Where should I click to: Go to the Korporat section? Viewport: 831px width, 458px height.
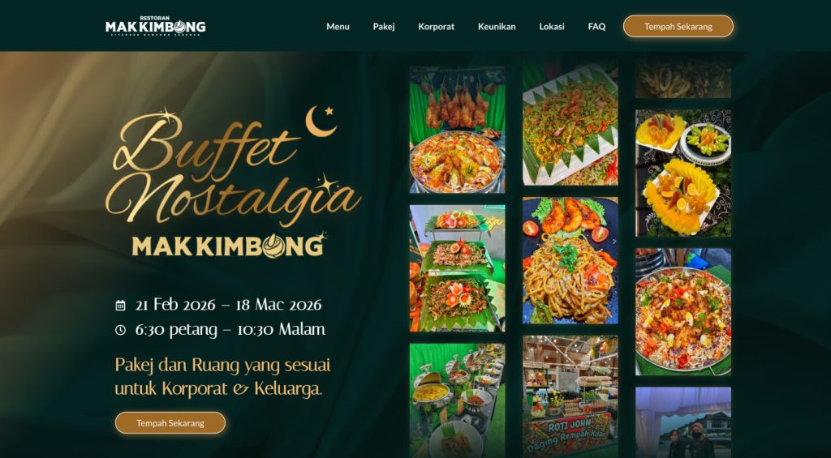click(x=436, y=27)
